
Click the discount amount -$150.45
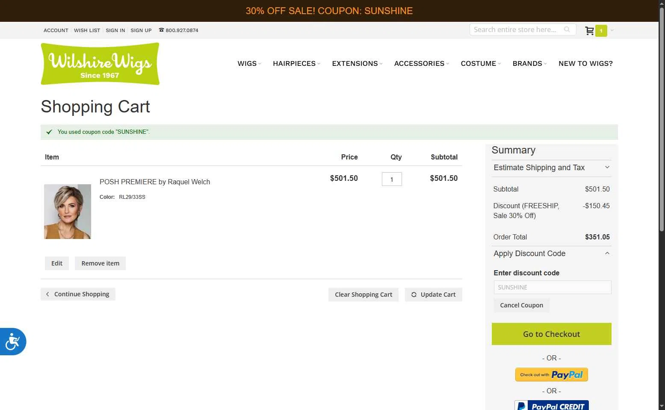[596, 206]
